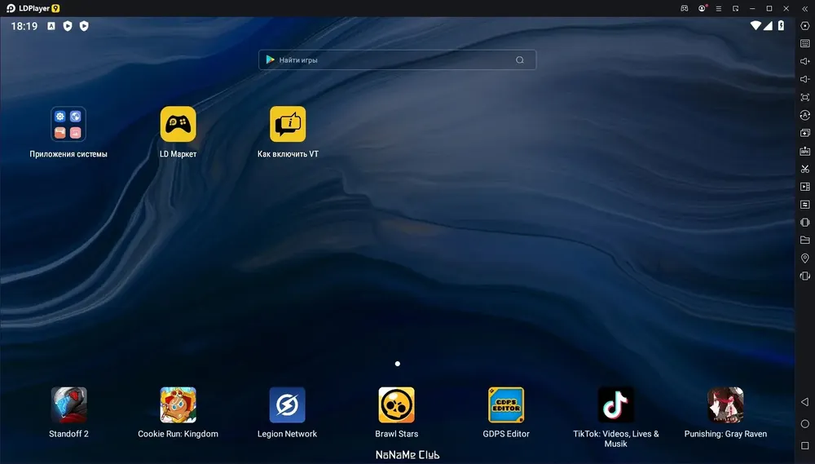The image size is (815, 464).
Task: Click the first shield play status icon
Action: pyautogui.click(x=68, y=26)
